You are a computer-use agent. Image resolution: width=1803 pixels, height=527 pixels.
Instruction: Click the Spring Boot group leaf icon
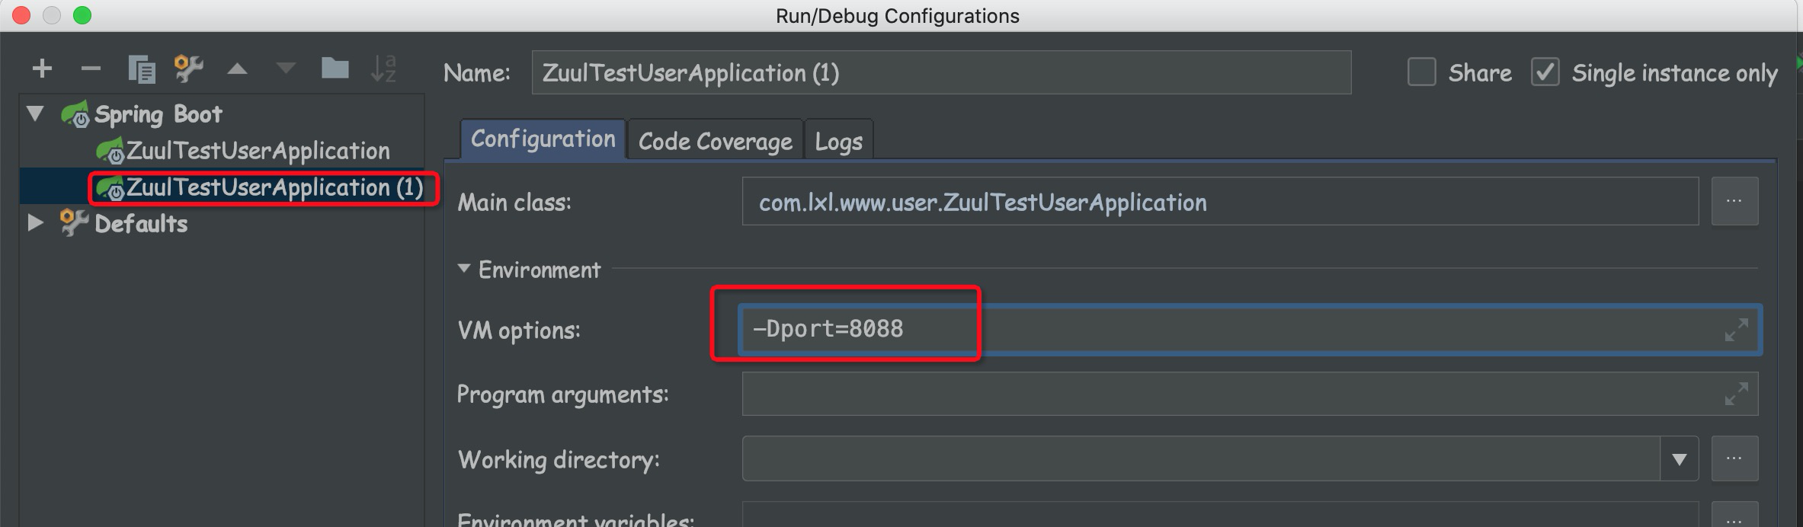point(75,114)
